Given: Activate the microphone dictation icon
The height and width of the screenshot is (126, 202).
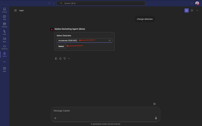Looking at the screenshot, I should (156, 118).
